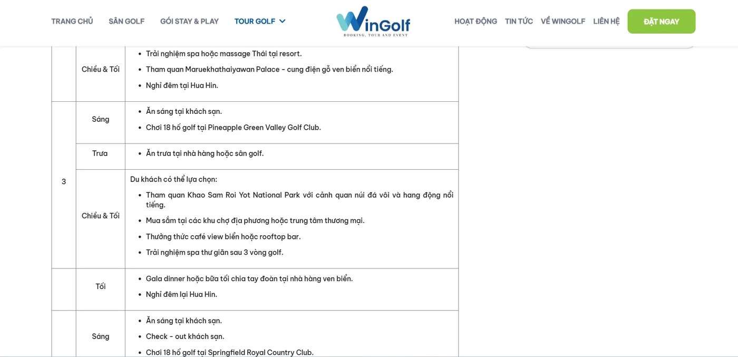Click 'Nghỉ đêm tại Hua Hin.' text

[x=182, y=85]
